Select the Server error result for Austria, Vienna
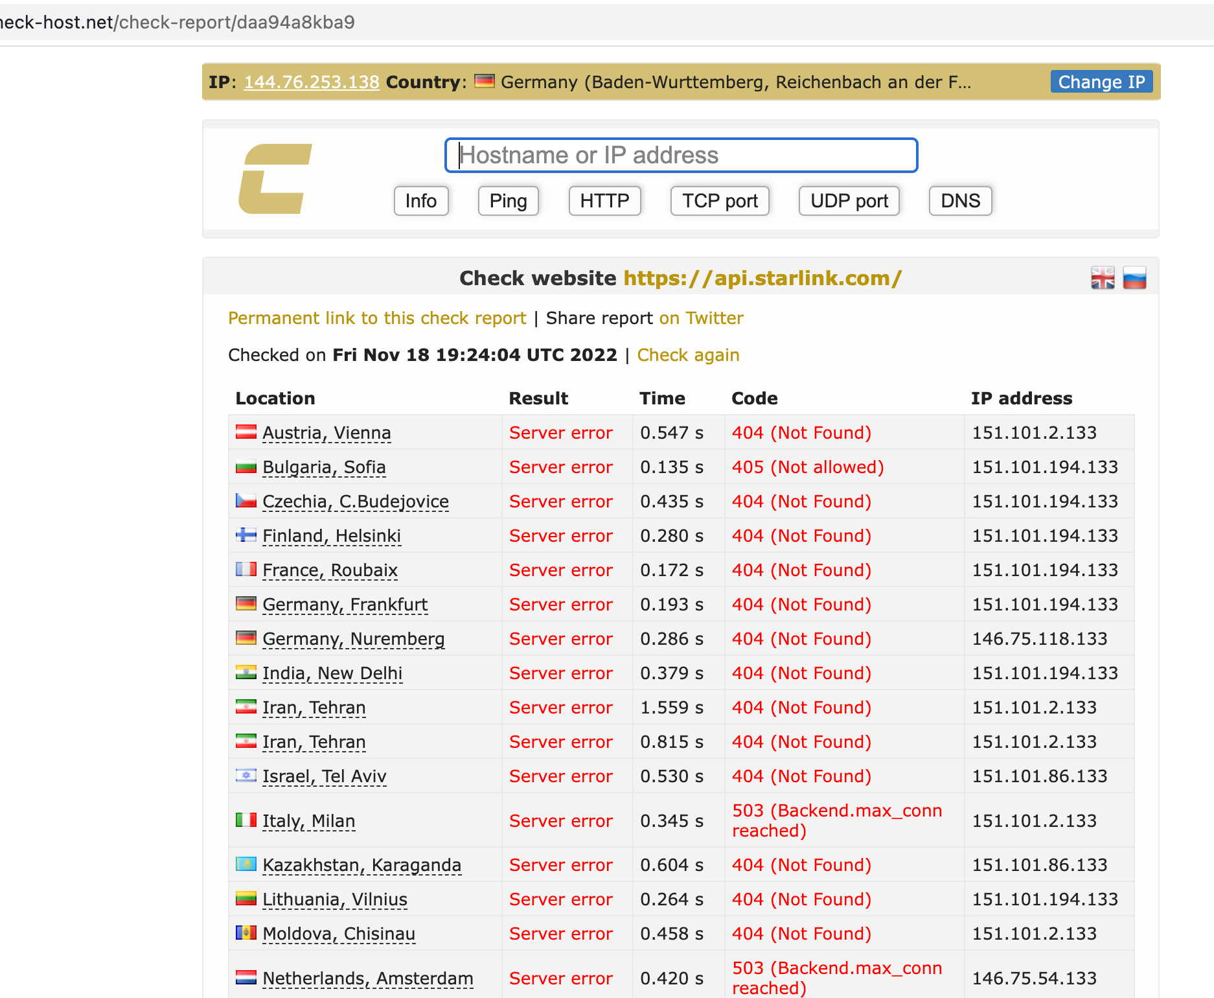 click(x=561, y=433)
